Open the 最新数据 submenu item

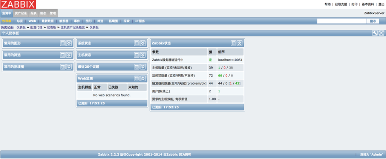coord(47,21)
